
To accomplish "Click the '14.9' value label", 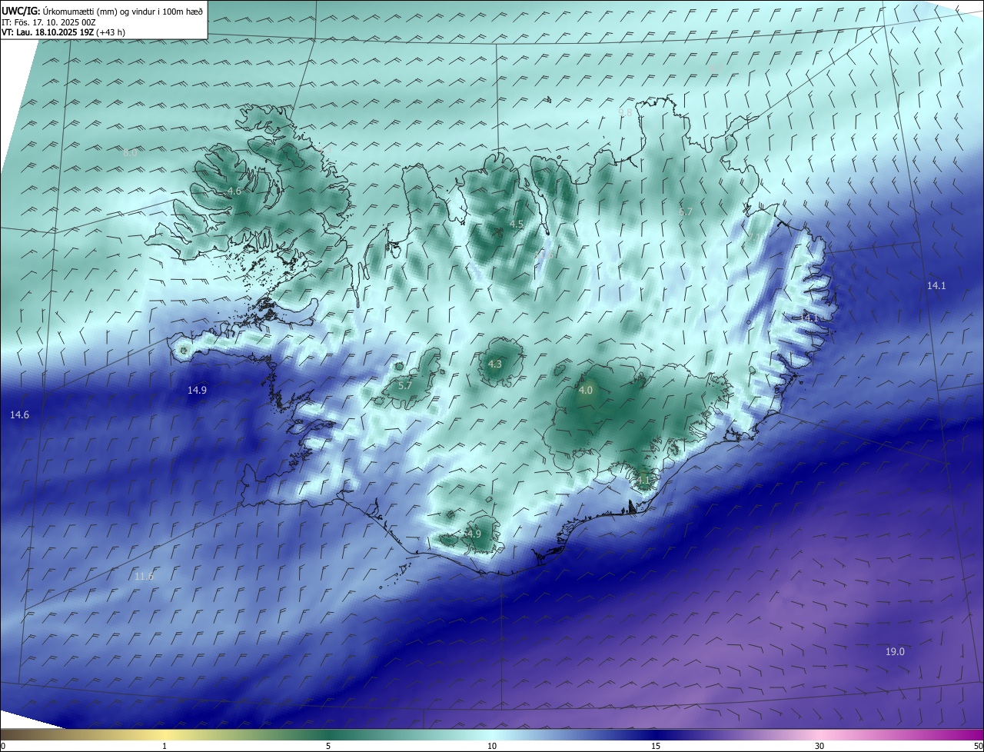I will 197,391.
